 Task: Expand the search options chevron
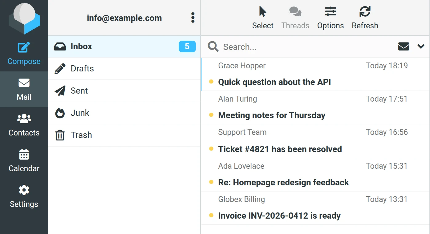click(x=421, y=46)
